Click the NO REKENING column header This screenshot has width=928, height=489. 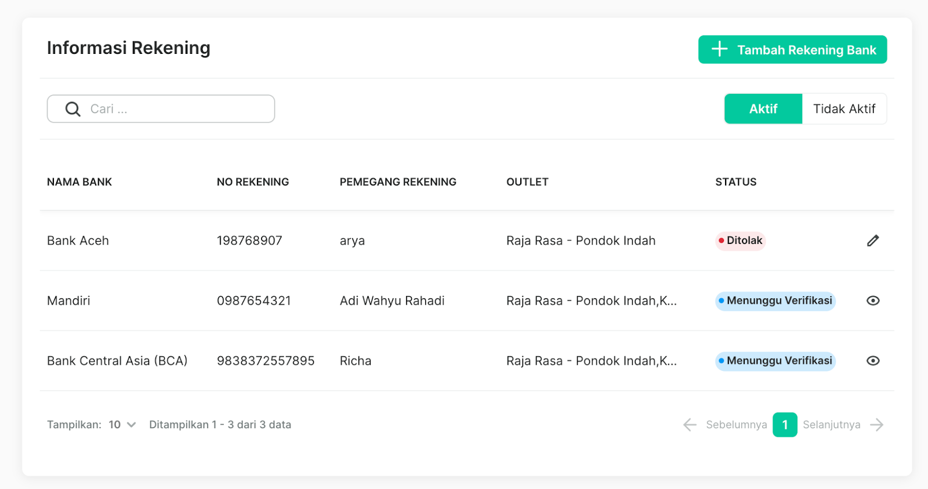tap(253, 182)
